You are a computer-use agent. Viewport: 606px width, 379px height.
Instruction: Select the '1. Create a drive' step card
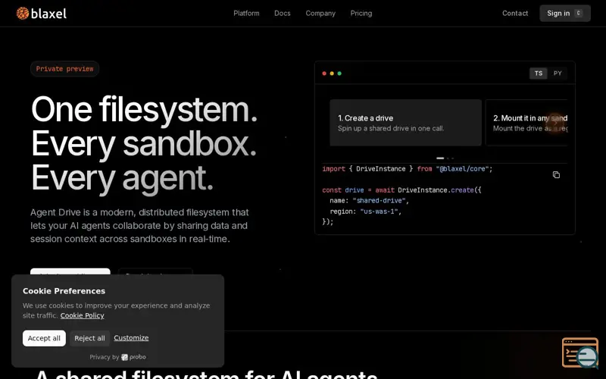point(405,123)
